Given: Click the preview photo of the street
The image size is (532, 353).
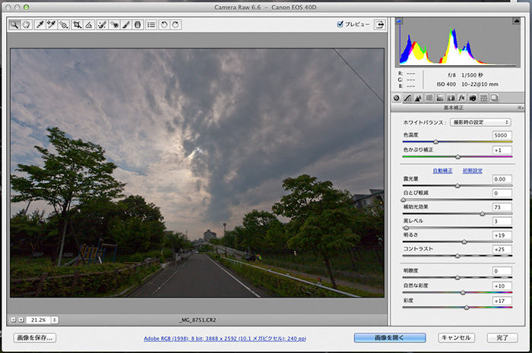Looking at the screenshot, I should pos(197,173).
